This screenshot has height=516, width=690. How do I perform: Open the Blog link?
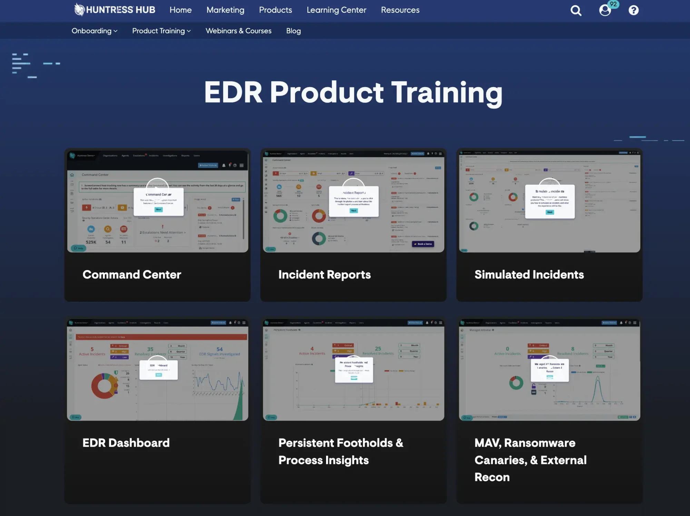pyautogui.click(x=293, y=31)
